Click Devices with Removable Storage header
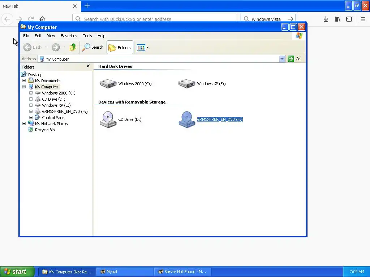This screenshot has width=370, height=277. (x=132, y=102)
